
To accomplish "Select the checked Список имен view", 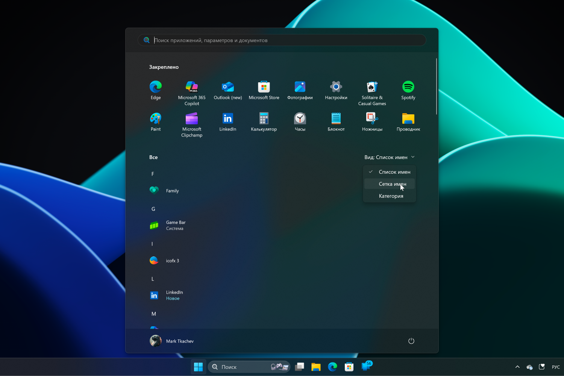I will (x=390, y=172).
